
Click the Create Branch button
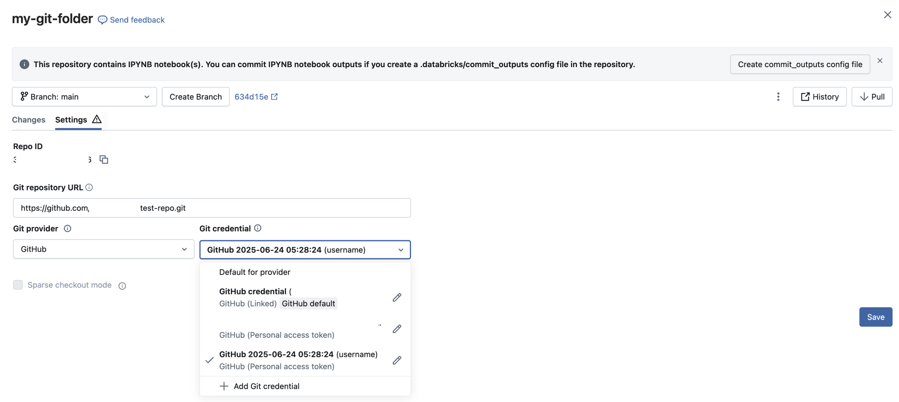[x=195, y=96]
